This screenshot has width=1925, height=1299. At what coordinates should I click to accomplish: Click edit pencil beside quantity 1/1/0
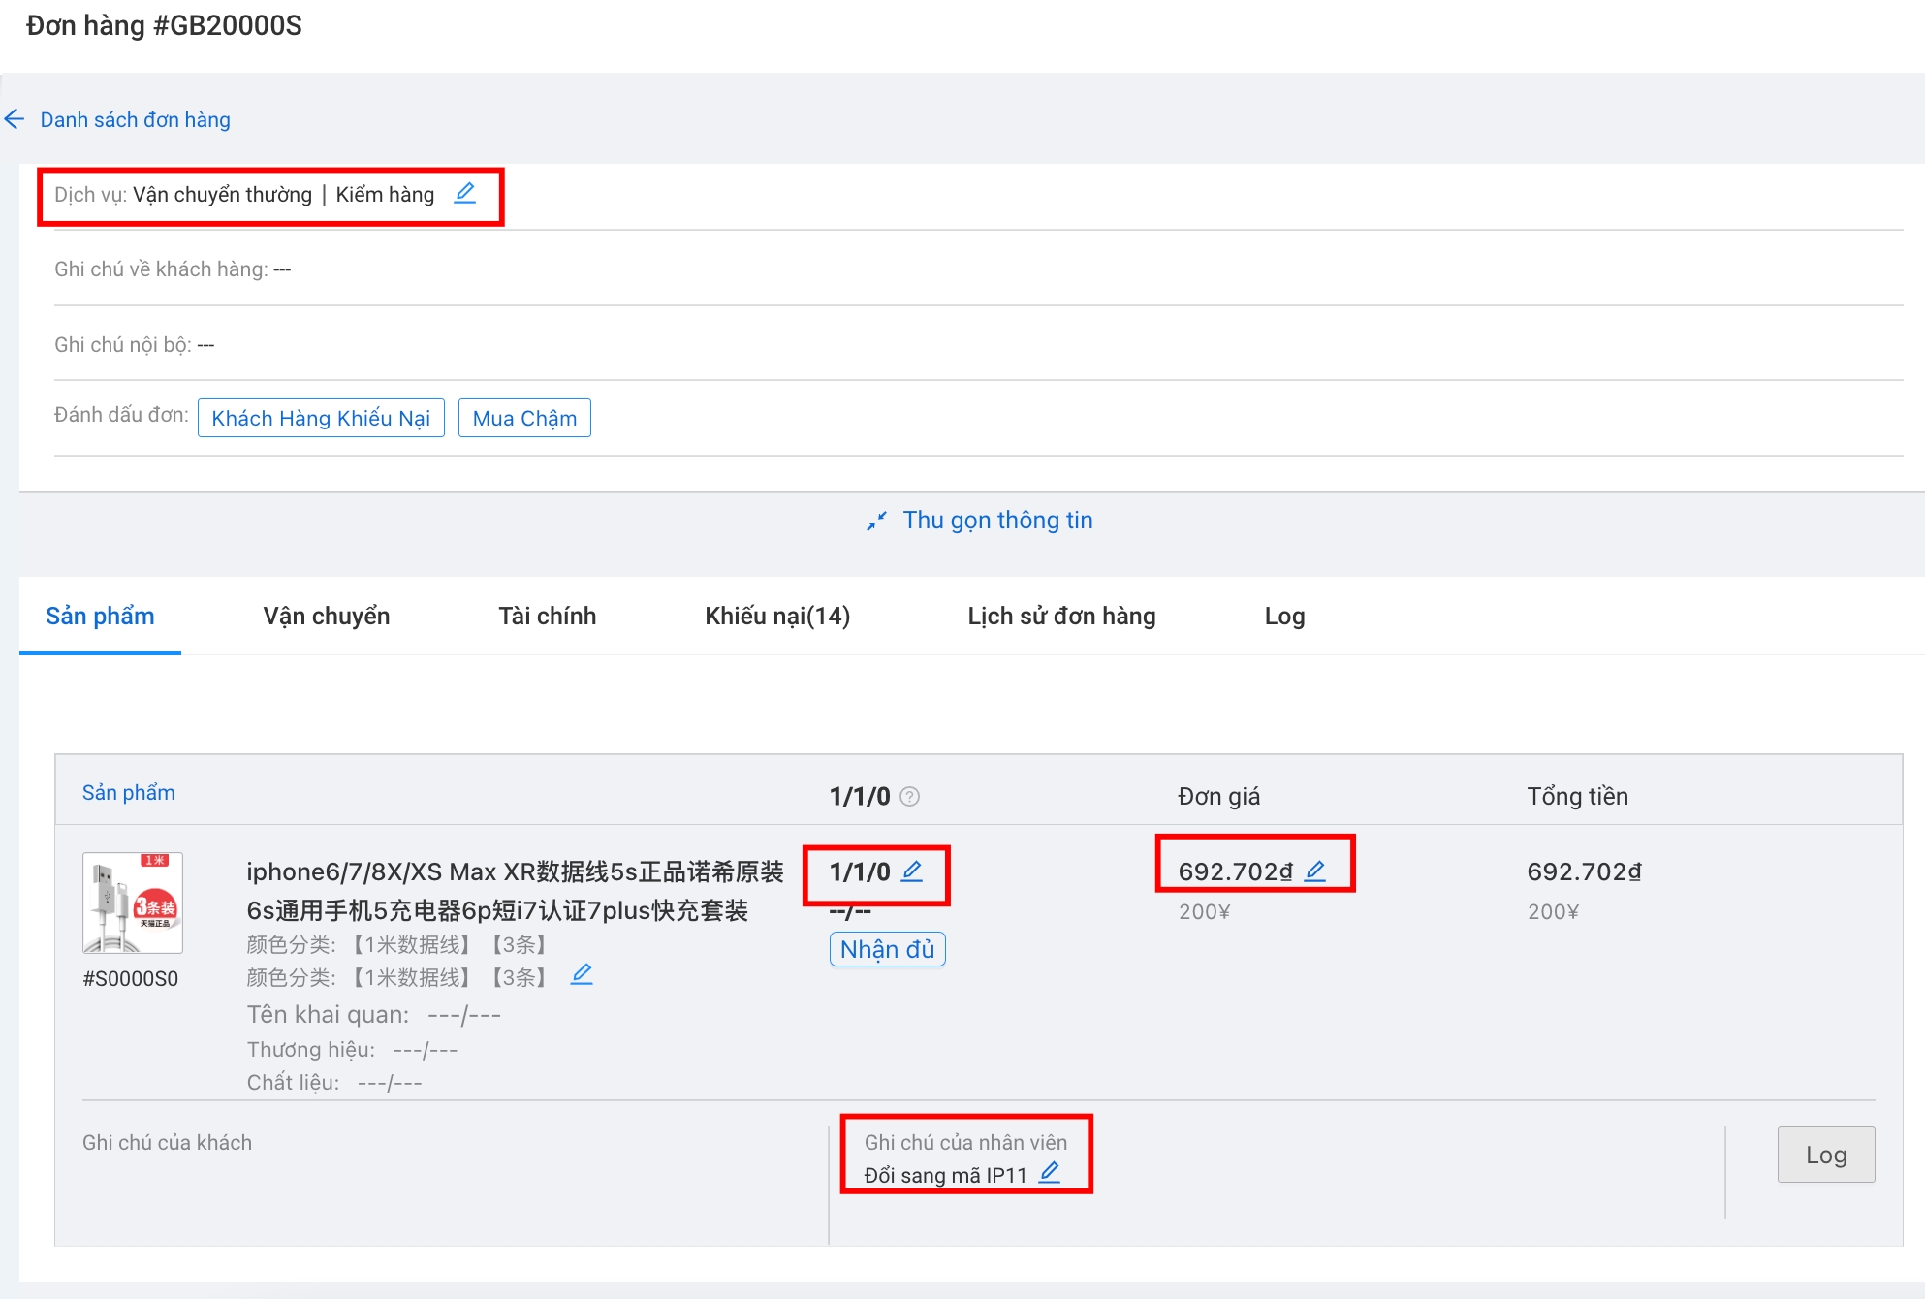pos(912,871)
